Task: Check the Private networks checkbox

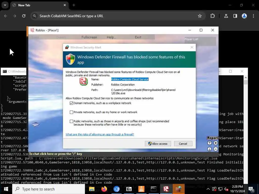Action: point(71,112)
